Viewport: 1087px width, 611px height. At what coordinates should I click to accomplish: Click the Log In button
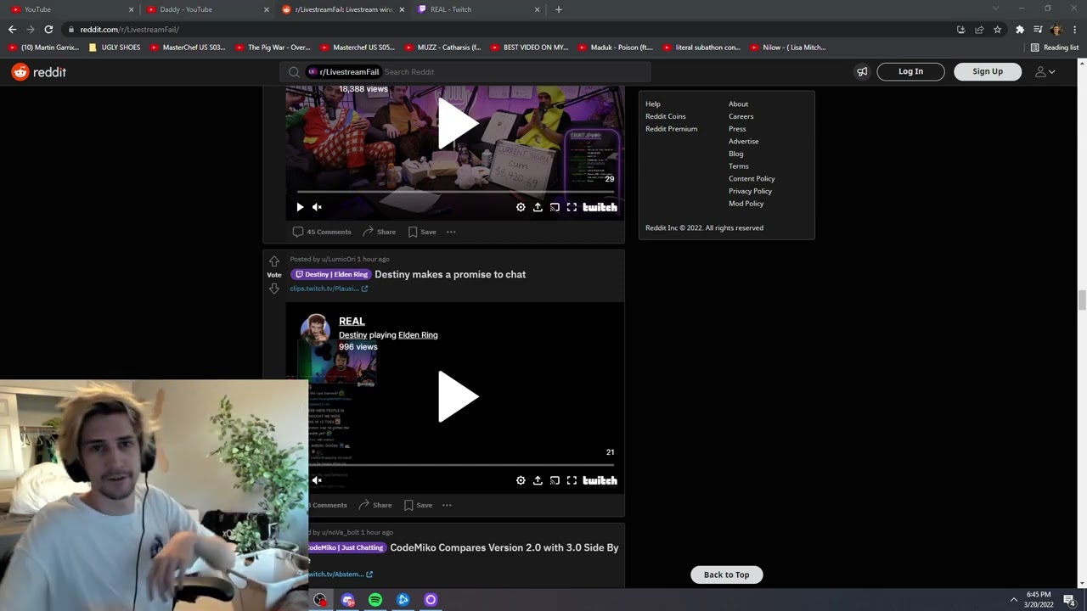910,71
